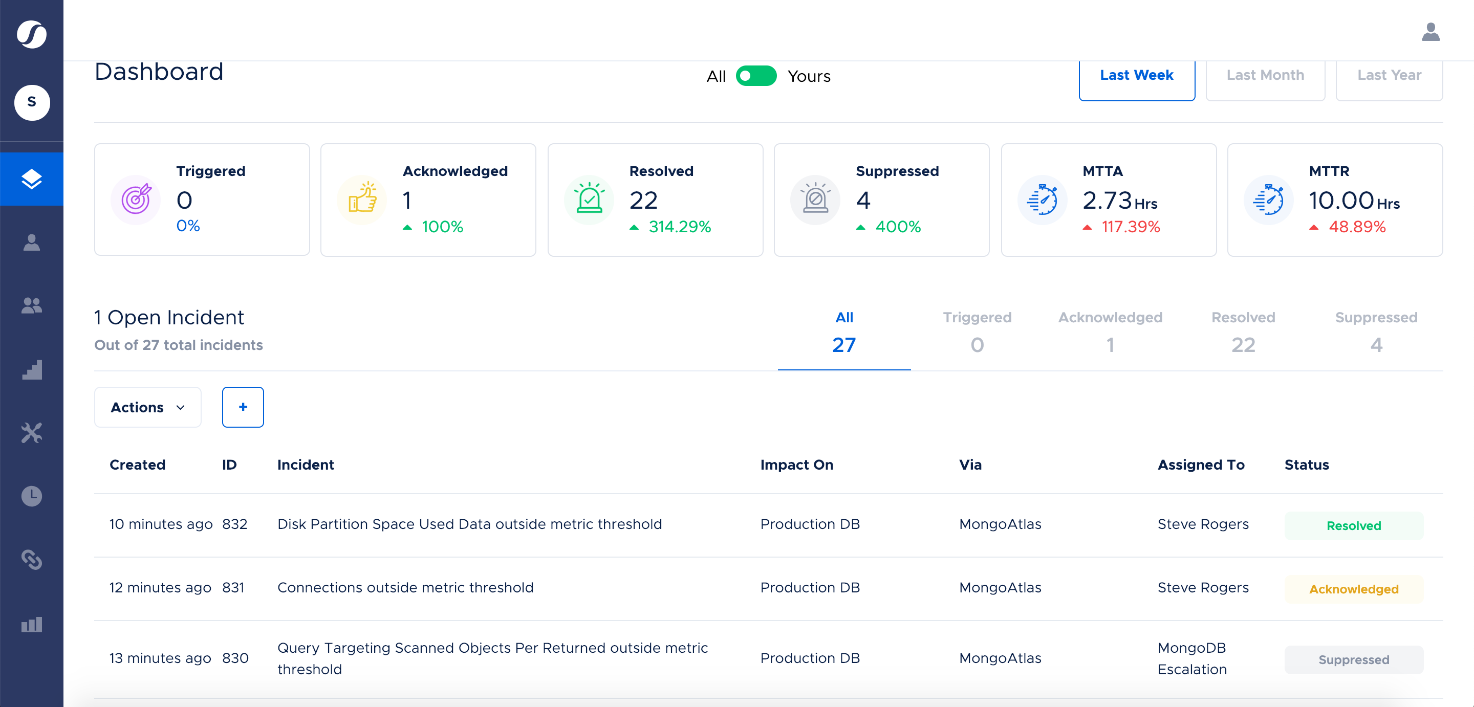
Task: Click the Impact On column header
Action: tap(796, 465)
